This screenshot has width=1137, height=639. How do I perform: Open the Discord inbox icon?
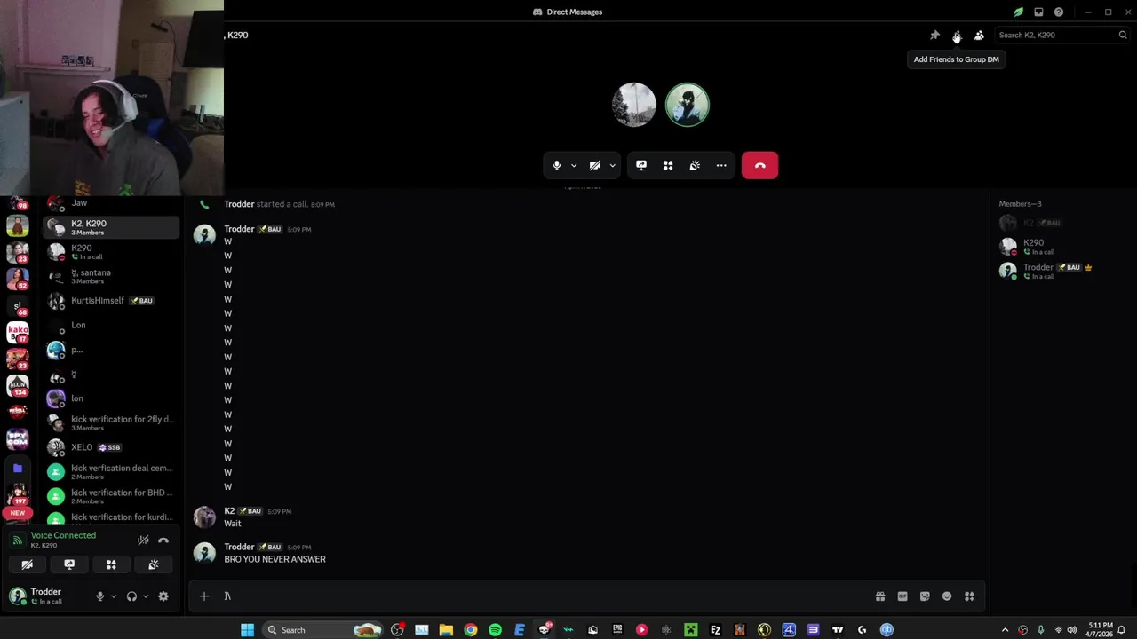point(1038,12)
